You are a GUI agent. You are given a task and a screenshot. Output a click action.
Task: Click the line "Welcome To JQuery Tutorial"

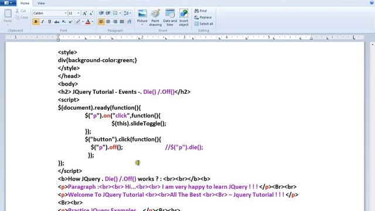click(x=178, y=195)
